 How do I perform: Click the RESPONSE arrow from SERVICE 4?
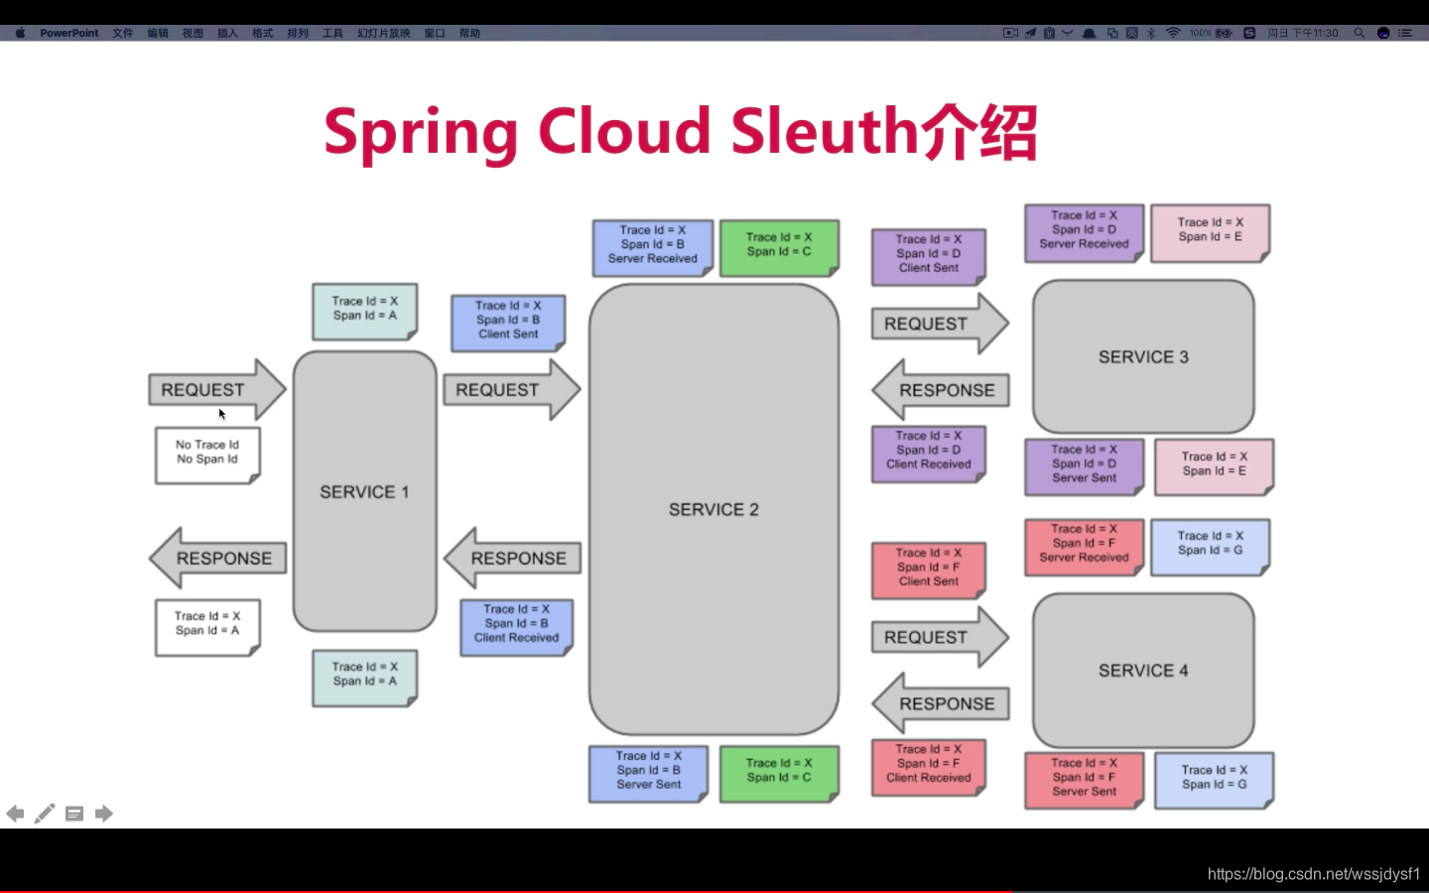pos(941,703)
